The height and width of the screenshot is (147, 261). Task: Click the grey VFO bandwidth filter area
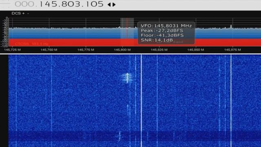pos(127,28)
